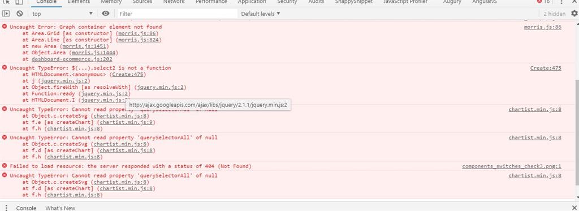Open the JavaScript Profiler tab
This screenshot has height=211, width=579.
click(405, 2)
